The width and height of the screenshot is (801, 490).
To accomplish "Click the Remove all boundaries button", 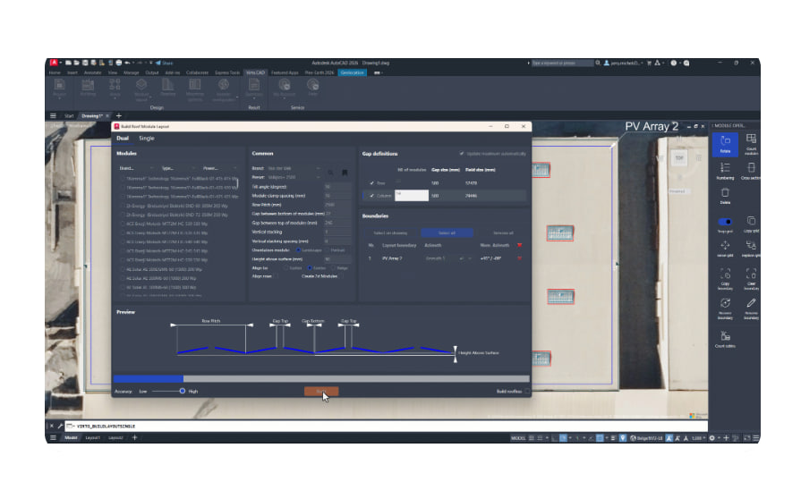I will tap(503, 232).
